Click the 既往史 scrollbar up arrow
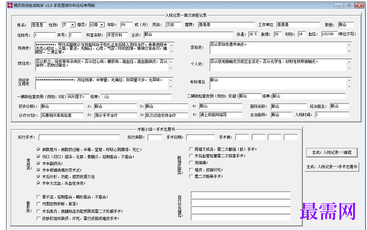Screen dimensions: 367x230 (171, 62)
